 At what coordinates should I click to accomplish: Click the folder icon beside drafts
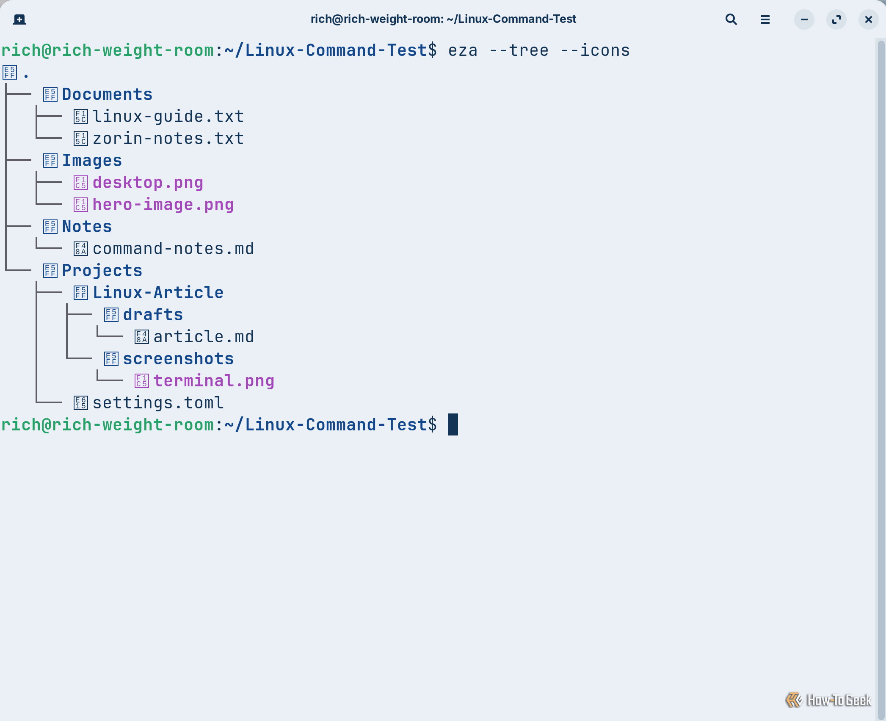click(x=111, y=315)
